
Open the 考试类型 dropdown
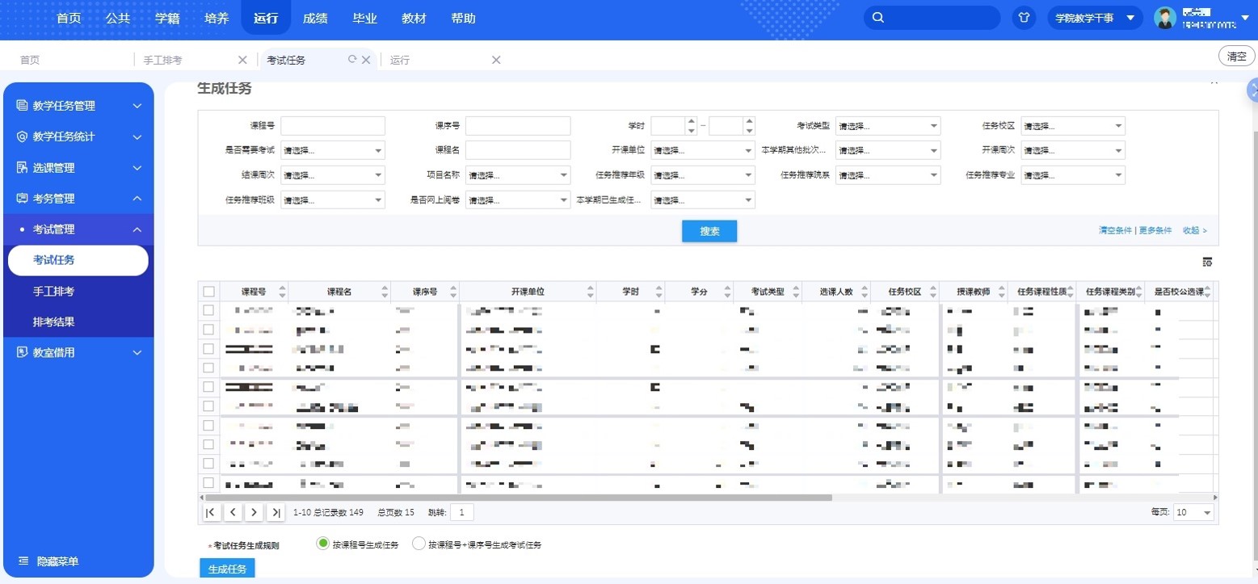coord(888,126)
